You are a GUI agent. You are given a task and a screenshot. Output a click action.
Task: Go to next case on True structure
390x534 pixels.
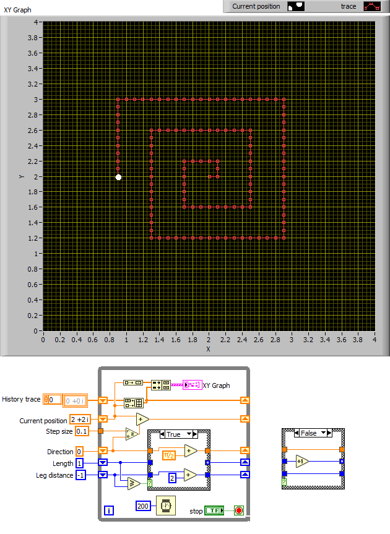195,434
